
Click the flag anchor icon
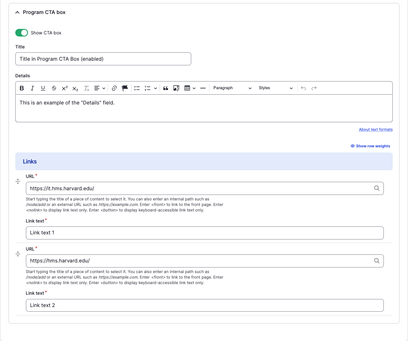[x=125, y=88]
